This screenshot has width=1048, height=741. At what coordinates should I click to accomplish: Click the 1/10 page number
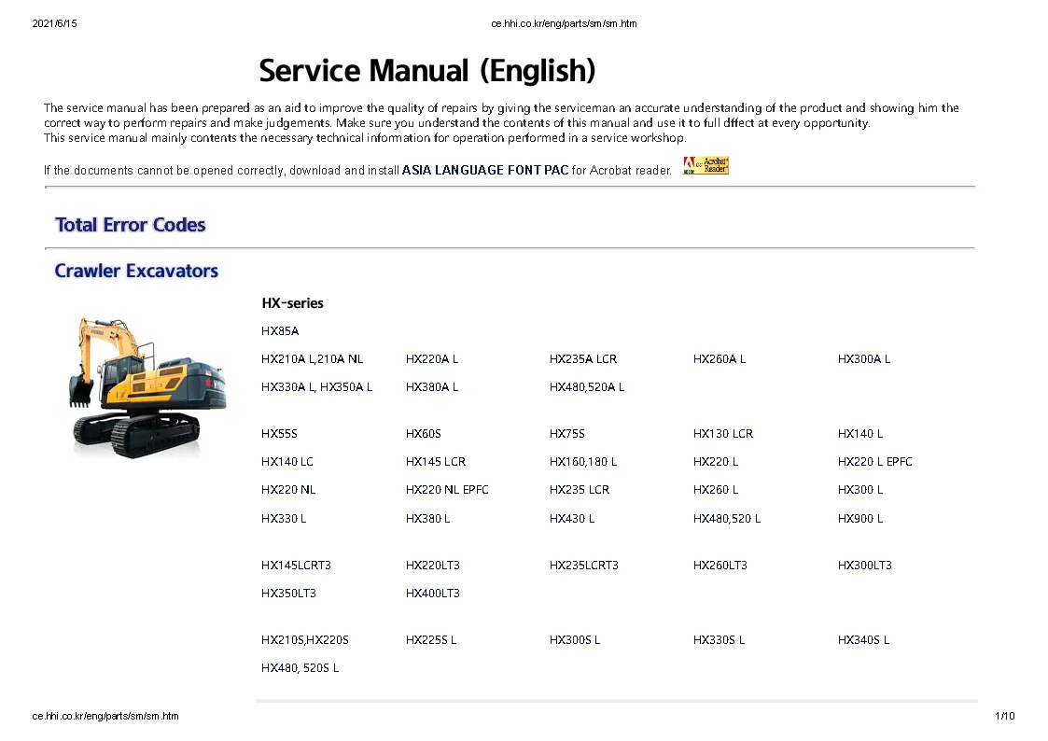[x=1004, y=717]
